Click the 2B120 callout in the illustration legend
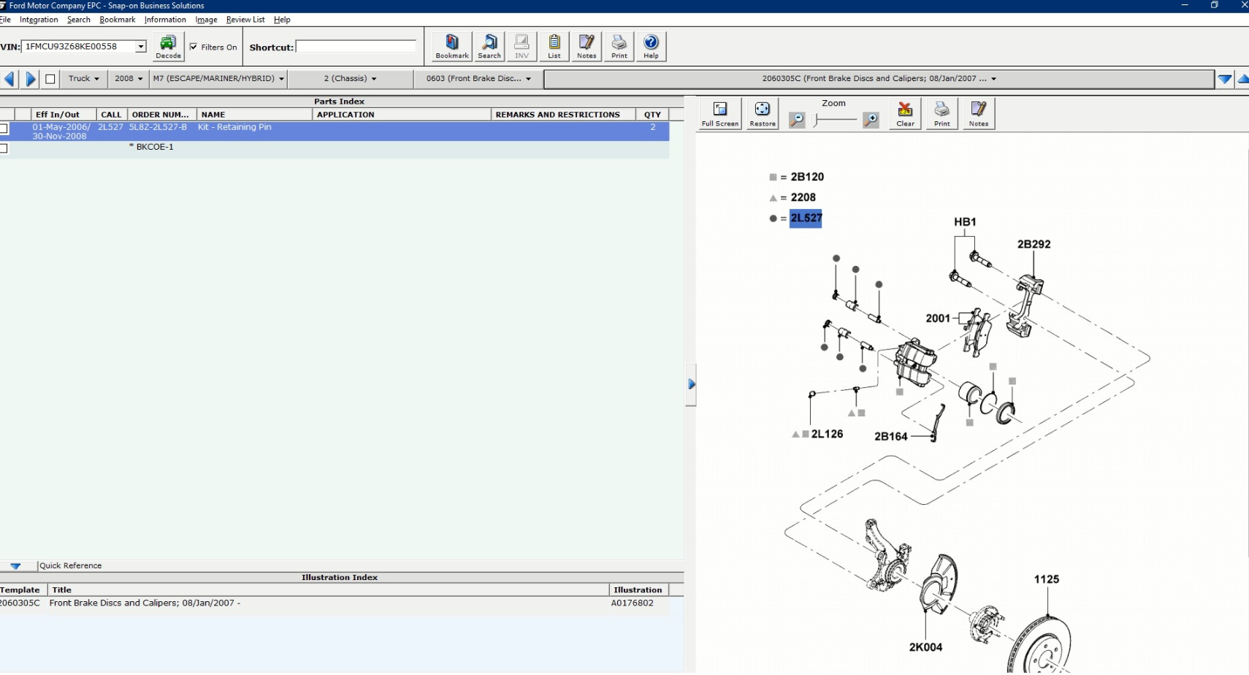Viewport: 1249px width, 675px height. coord(807,177)
